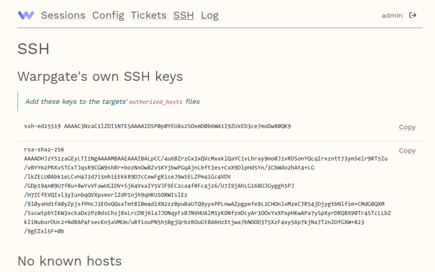
Task: Click the "Warpgate's own SSH keys" heading
Action: point(100,76)
